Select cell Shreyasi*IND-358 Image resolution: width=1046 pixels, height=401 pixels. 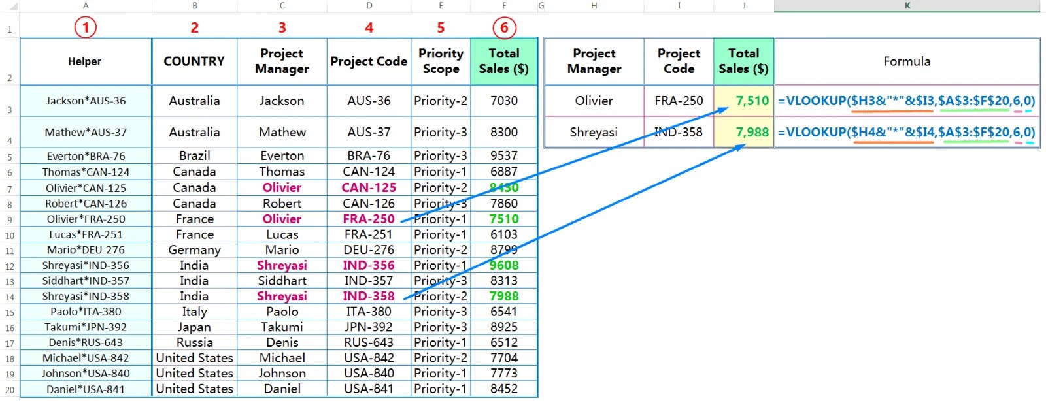86,296
